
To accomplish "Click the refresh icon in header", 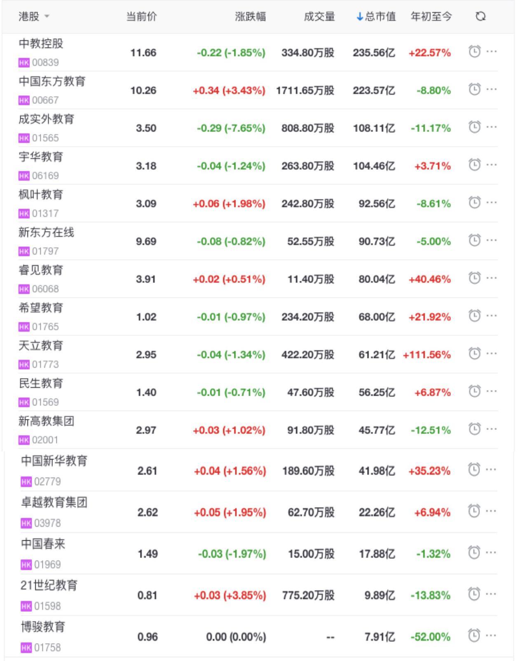I will 480,17.
